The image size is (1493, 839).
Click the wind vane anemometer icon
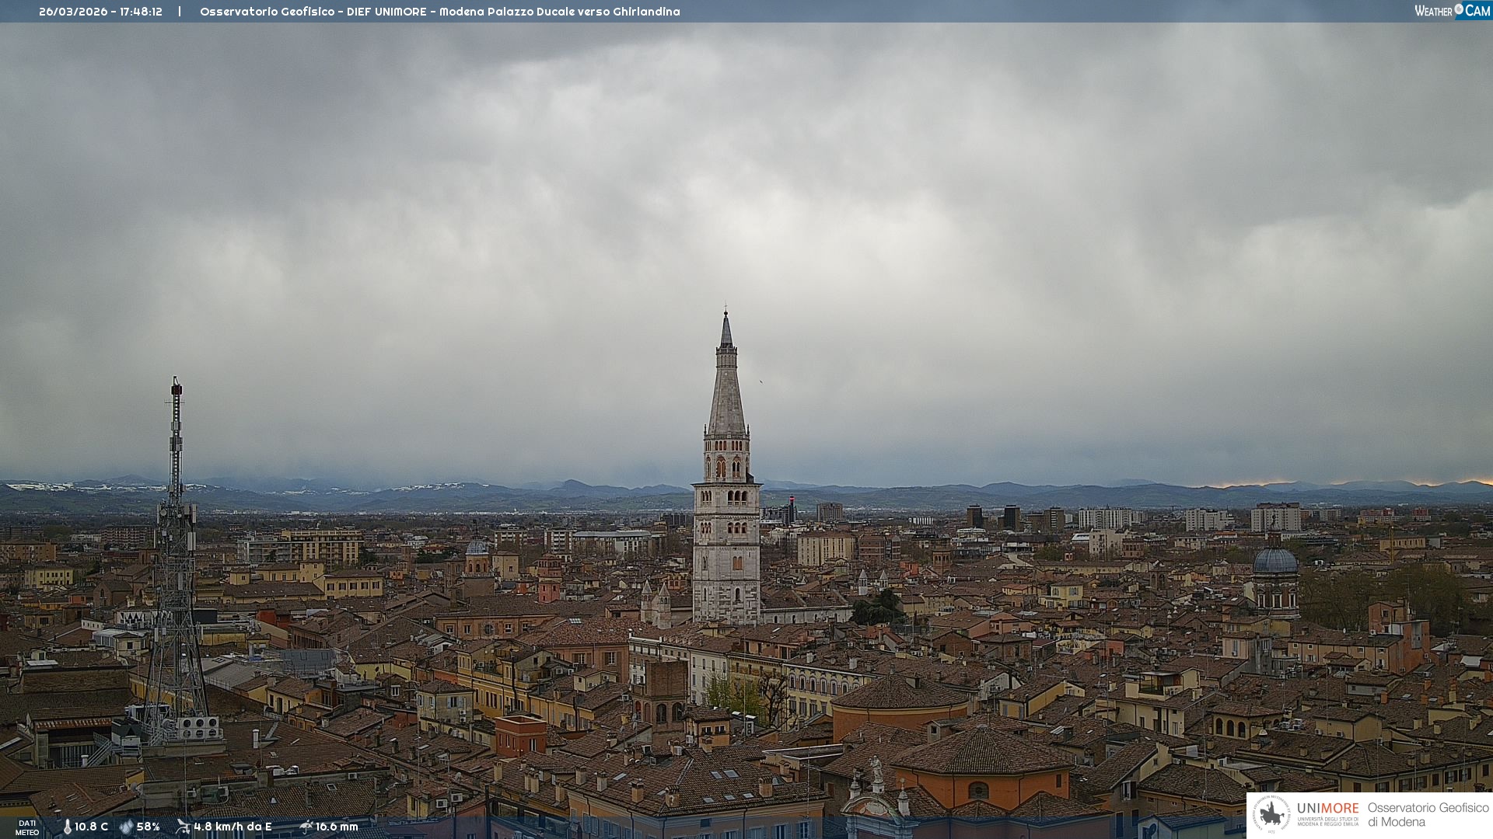tap(183, 827)
